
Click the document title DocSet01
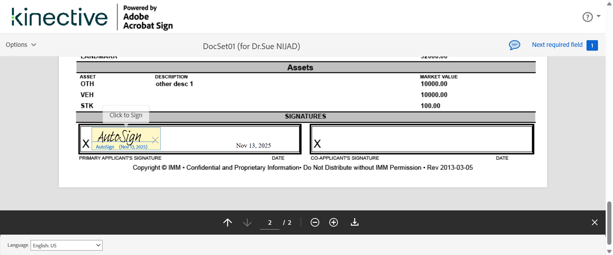click(252, 46)
